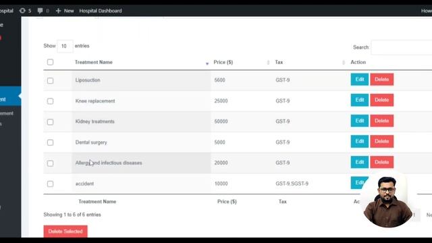The width and height of the screenshot is (432, 243).
Task: Check the Dental surgery row checkbox
Action: [x=50, y=142]
